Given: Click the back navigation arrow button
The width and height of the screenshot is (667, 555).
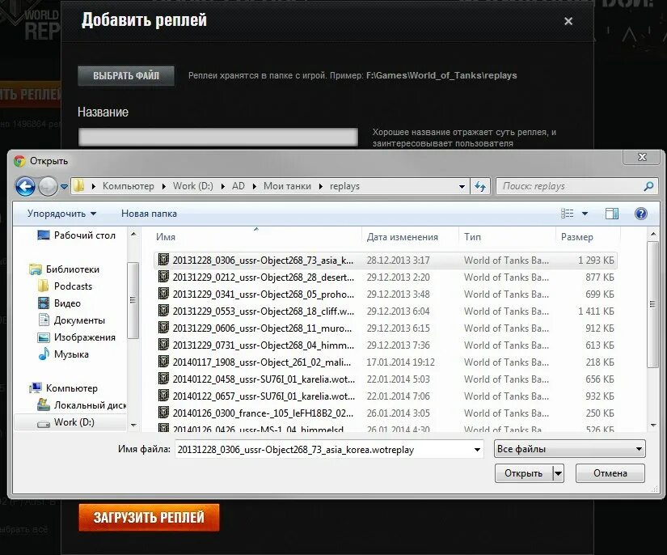Looking at the screenshot, I should (x=25, y=186).
